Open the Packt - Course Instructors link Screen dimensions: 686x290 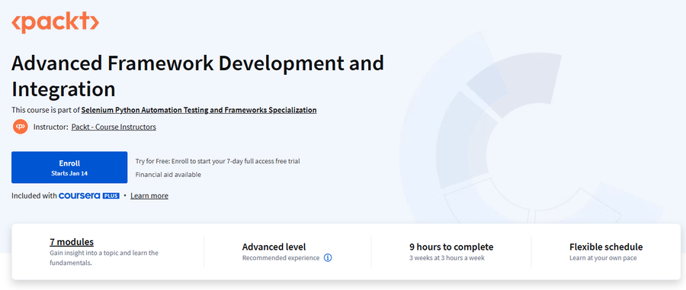[114, 127]
